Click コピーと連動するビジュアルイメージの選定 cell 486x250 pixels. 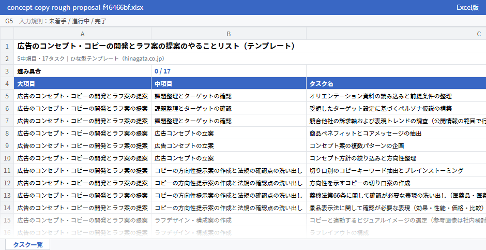coord(396,220)
